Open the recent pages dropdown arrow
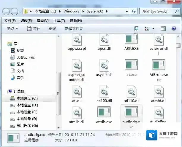 click(20, 12)
